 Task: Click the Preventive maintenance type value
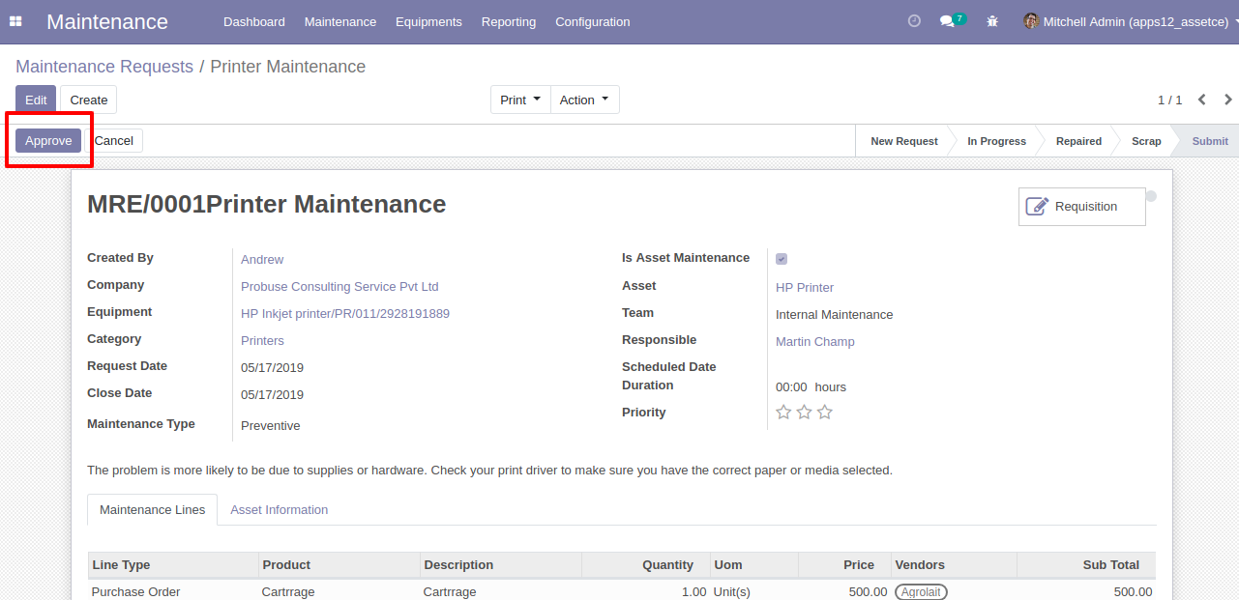pos(271,426)
